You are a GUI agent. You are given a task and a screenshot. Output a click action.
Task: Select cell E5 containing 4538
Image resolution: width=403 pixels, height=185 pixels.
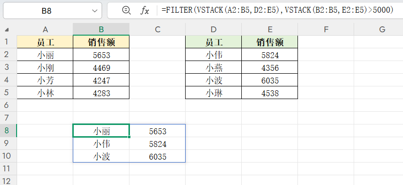click(x=270, y=93)
